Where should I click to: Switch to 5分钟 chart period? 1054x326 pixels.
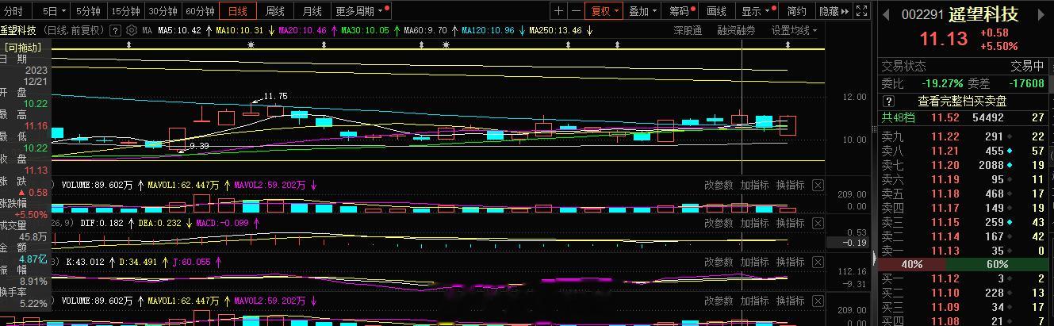[89, 11]
